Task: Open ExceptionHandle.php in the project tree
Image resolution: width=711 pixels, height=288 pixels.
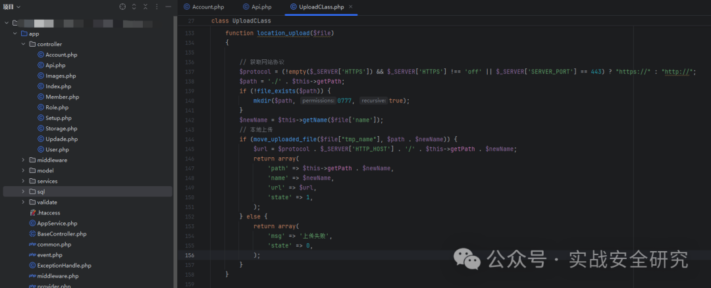Action: (x=64, y=266)
